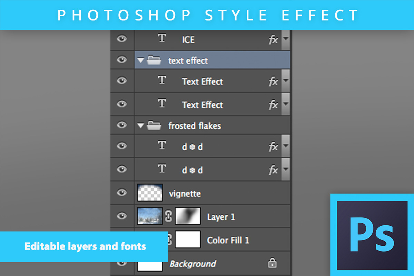This screenshot has width=414, height=276.
Task: Toggle the eye icon for Layer 1
Action: pos(121,216)
